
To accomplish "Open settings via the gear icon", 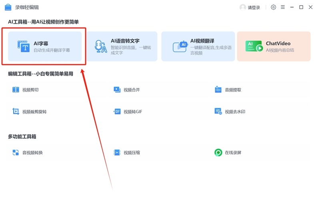I will [x=273, y=7].
